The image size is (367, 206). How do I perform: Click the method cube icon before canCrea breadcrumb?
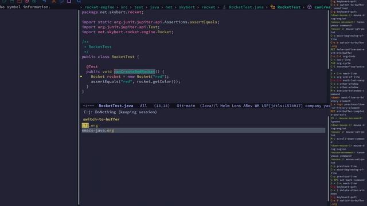[x=310, y=7]
